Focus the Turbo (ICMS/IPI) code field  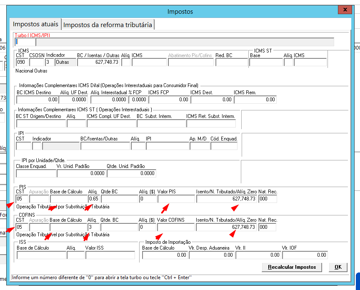pyautogui.click(x=25, y=42)
